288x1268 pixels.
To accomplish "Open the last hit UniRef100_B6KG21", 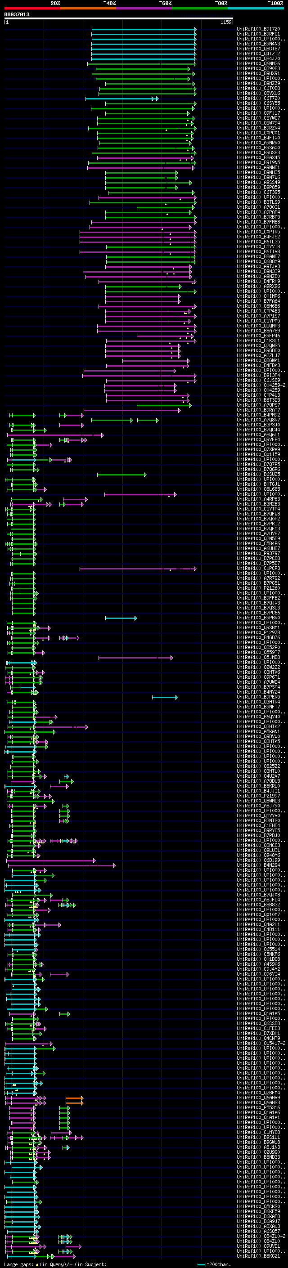I will (258, 1256).
